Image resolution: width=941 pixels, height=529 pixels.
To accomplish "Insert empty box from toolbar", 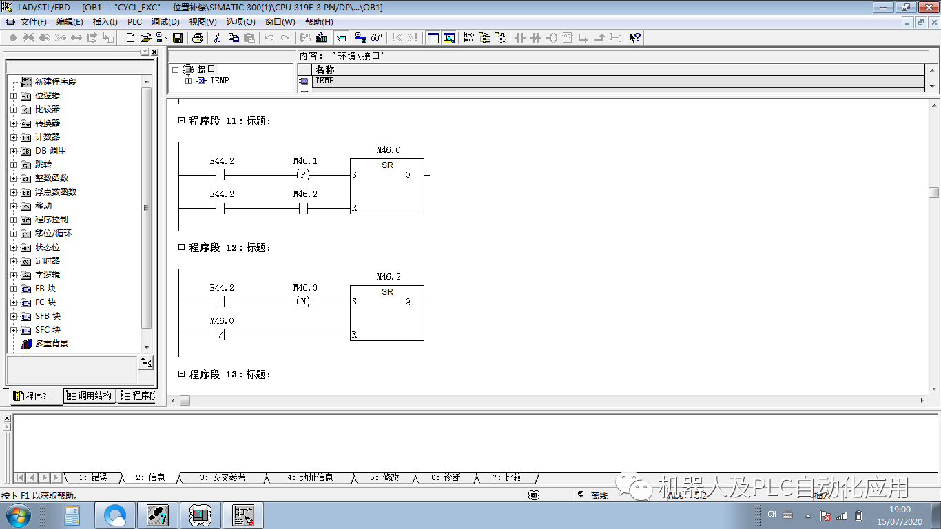I will (x=568, y=38).
